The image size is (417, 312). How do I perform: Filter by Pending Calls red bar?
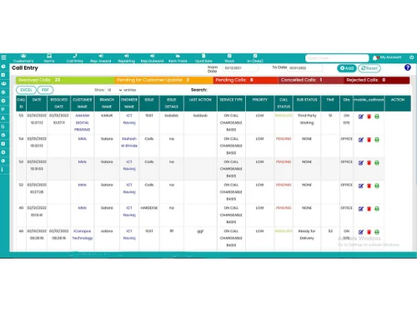point(245,80)
